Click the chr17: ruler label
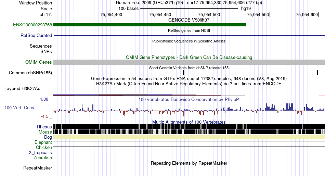 click(46, 14)
